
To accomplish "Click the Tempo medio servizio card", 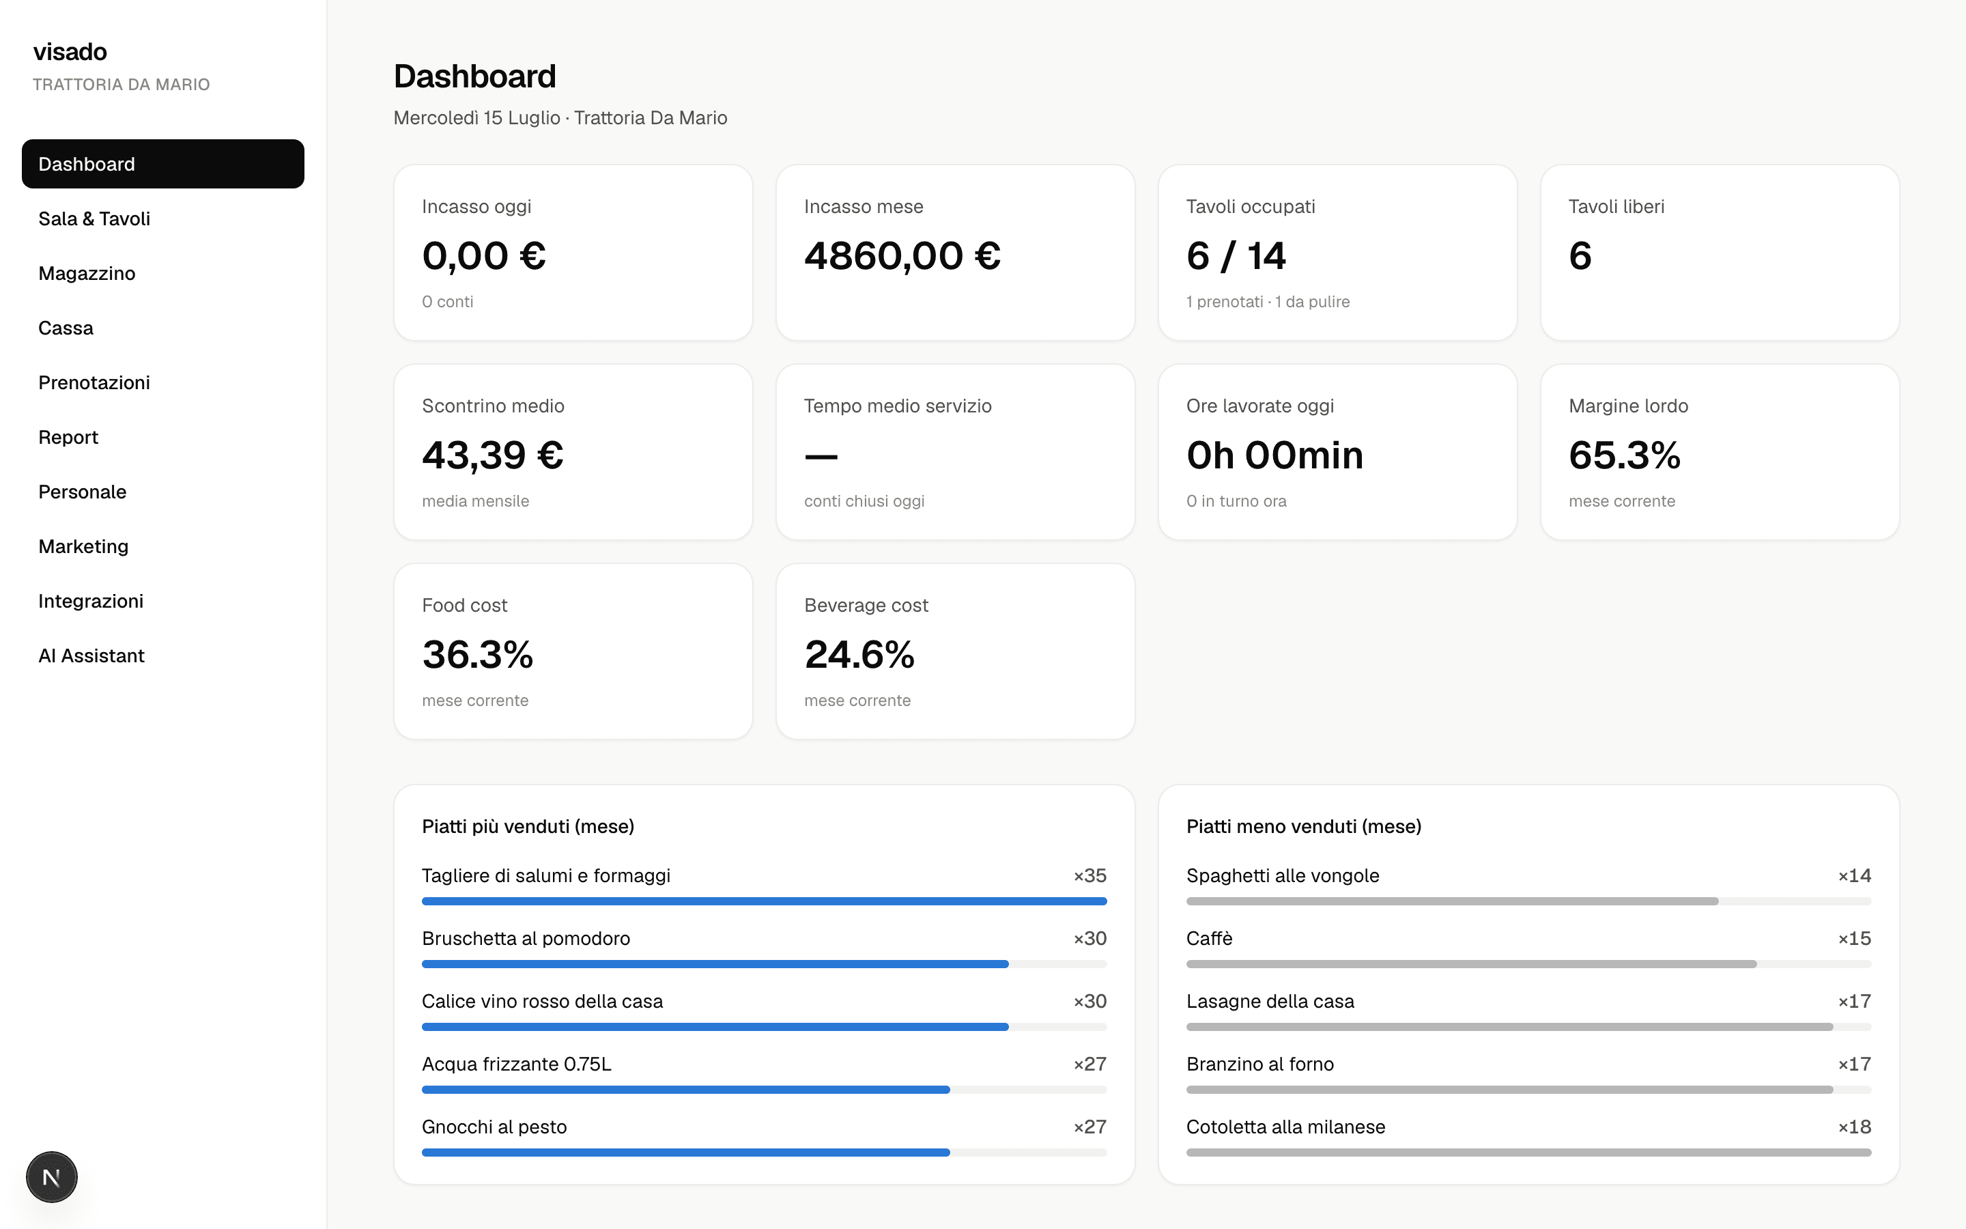I will click(x=956, y=452).
